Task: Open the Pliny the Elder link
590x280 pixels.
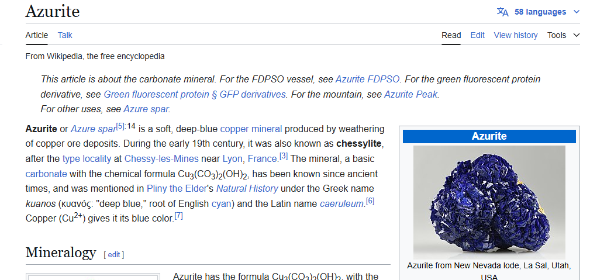Action: point(177,189)
